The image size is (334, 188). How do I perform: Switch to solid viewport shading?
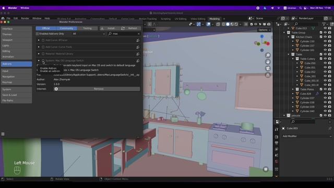pos(228,25)
